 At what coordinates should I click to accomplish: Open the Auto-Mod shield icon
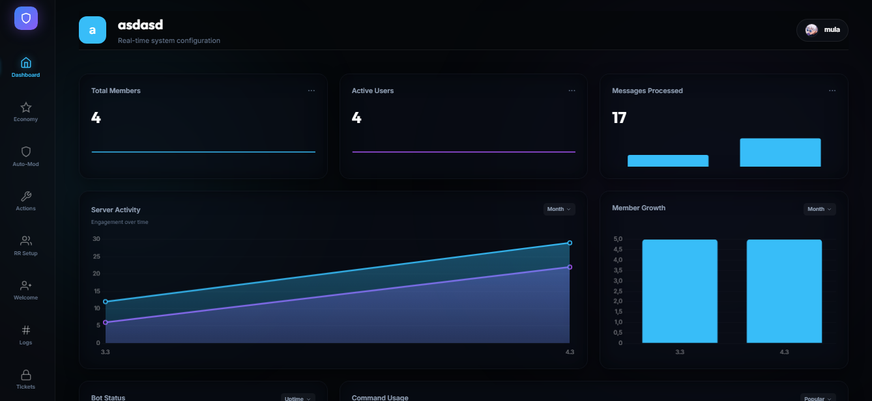coord(25,154)
